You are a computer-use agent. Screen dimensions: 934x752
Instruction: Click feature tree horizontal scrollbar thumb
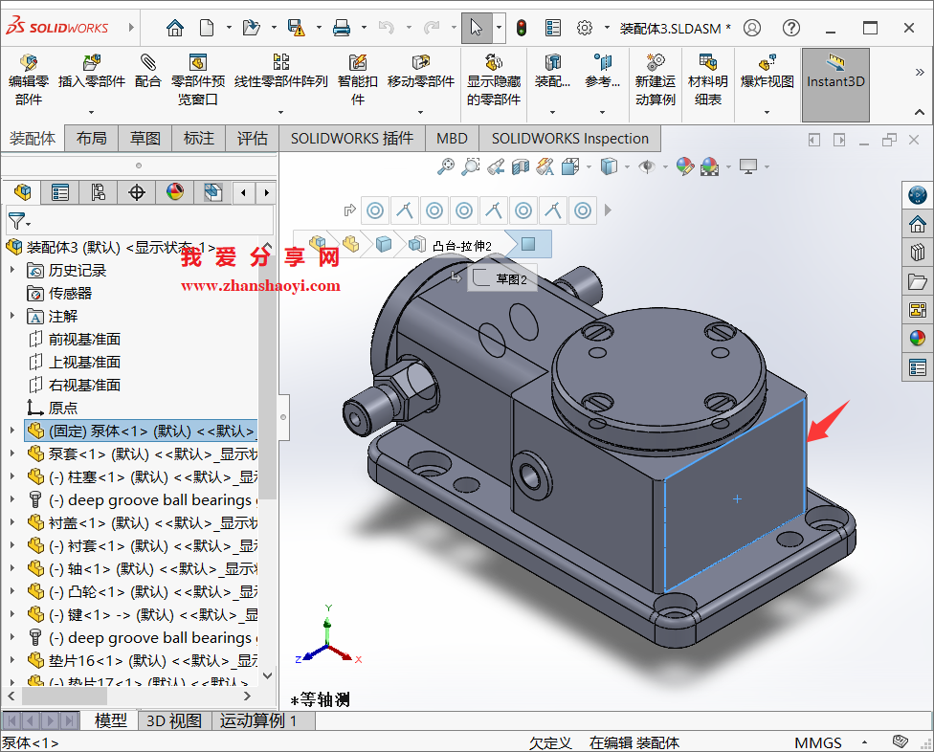64,696
